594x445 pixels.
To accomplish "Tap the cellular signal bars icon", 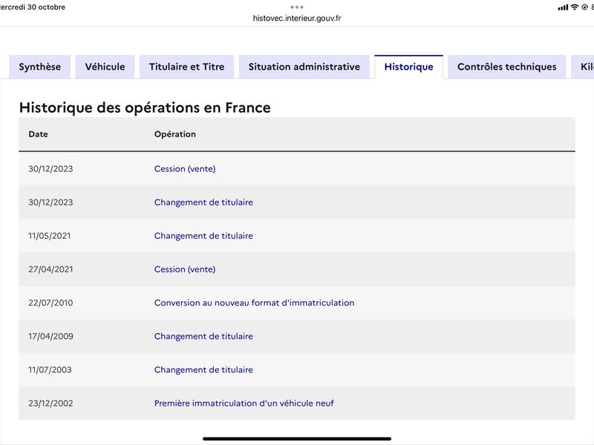I will tap(563, 7).
